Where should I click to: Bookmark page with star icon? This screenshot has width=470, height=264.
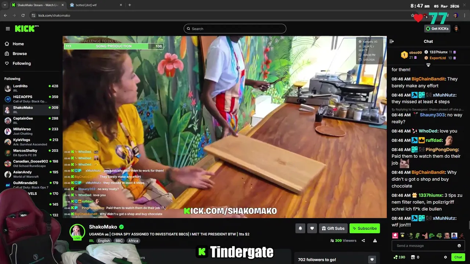tap(412, 15)
